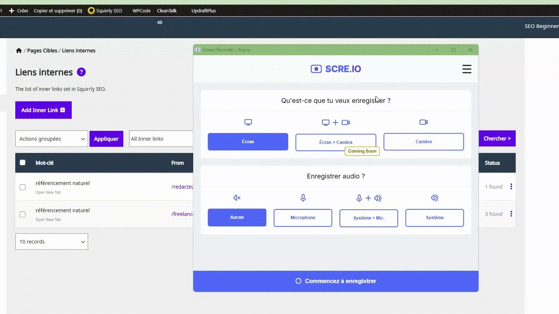Select the Caméra recording option
This screenshot has height=314, width=559.
424,142
